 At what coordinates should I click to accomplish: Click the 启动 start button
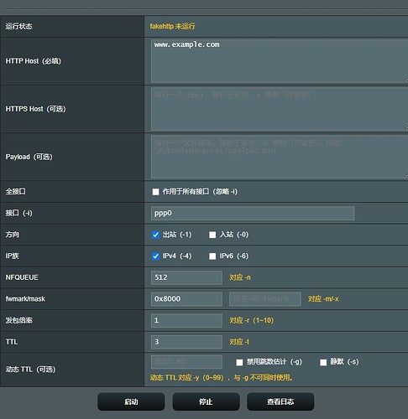pyautogui.click(x=131, y=401)
